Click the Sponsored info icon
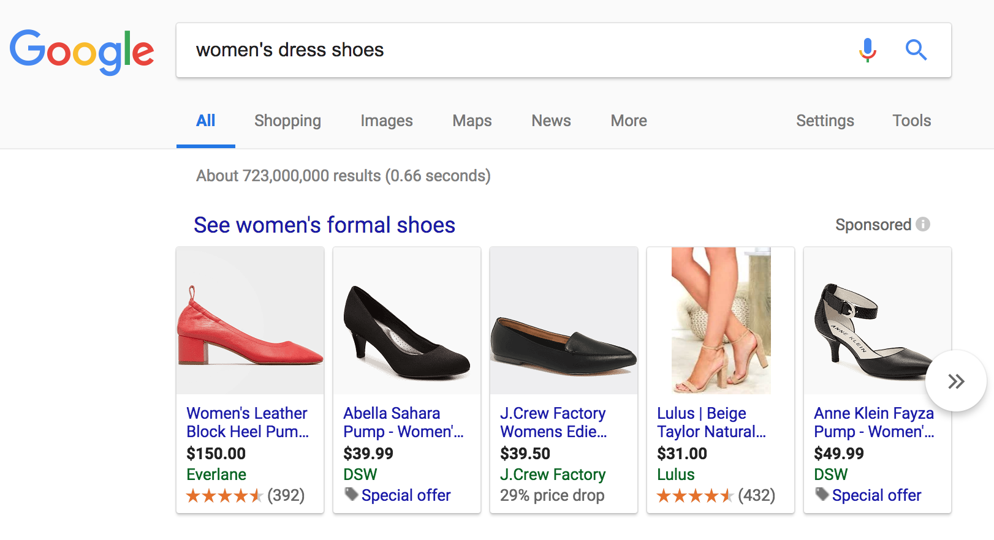Viewport: 994px width, 540px height. [x=923, y=225]
